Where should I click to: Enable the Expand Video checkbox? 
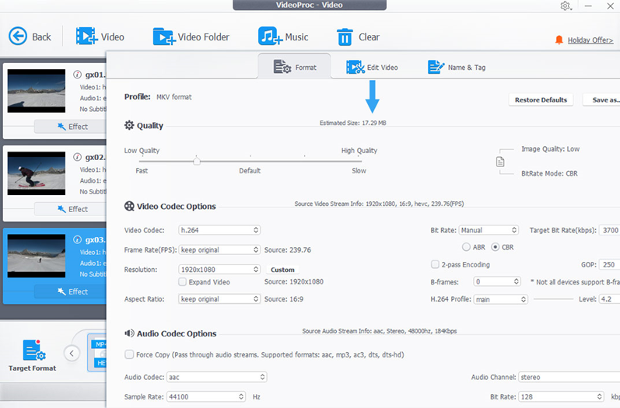182,281
